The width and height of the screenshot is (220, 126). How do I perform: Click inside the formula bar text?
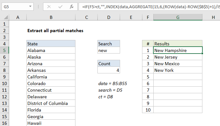[148, 6]
